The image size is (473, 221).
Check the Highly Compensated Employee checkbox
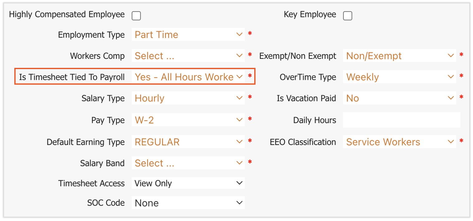[136, 16]
